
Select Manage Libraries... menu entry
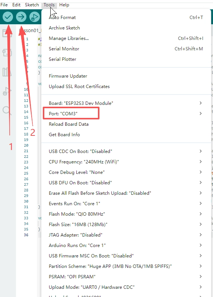pyautogui.click(x=126, y=38)
